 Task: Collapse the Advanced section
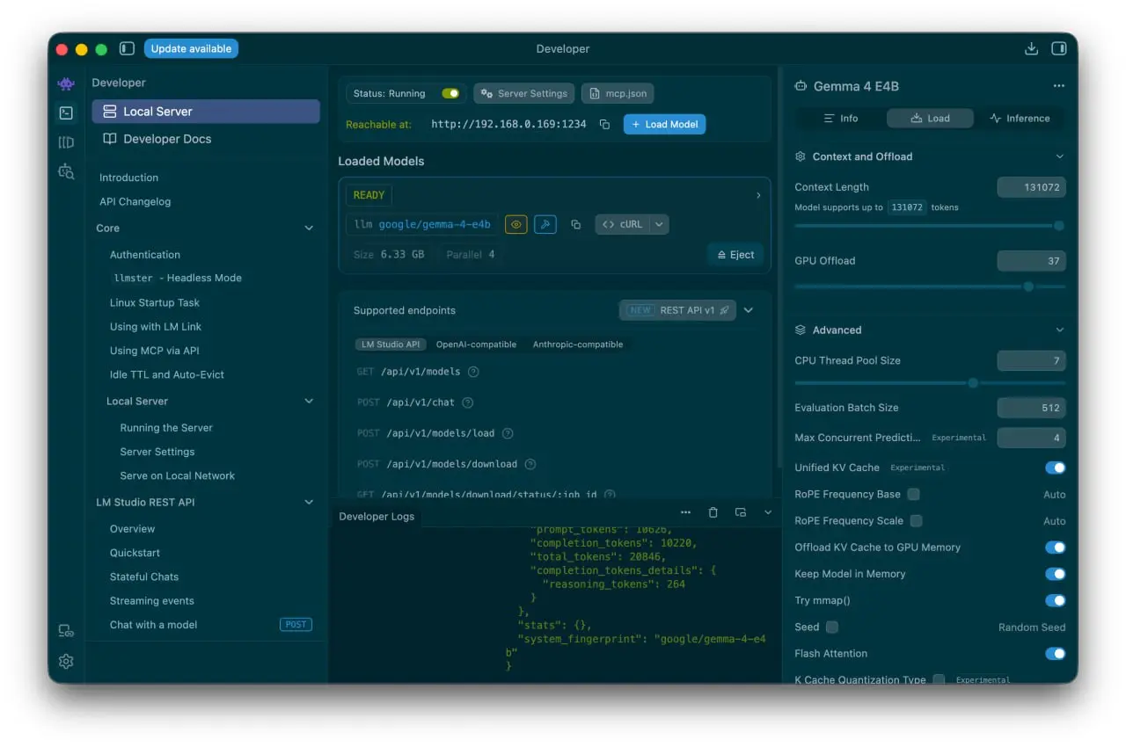[1059, 330]
